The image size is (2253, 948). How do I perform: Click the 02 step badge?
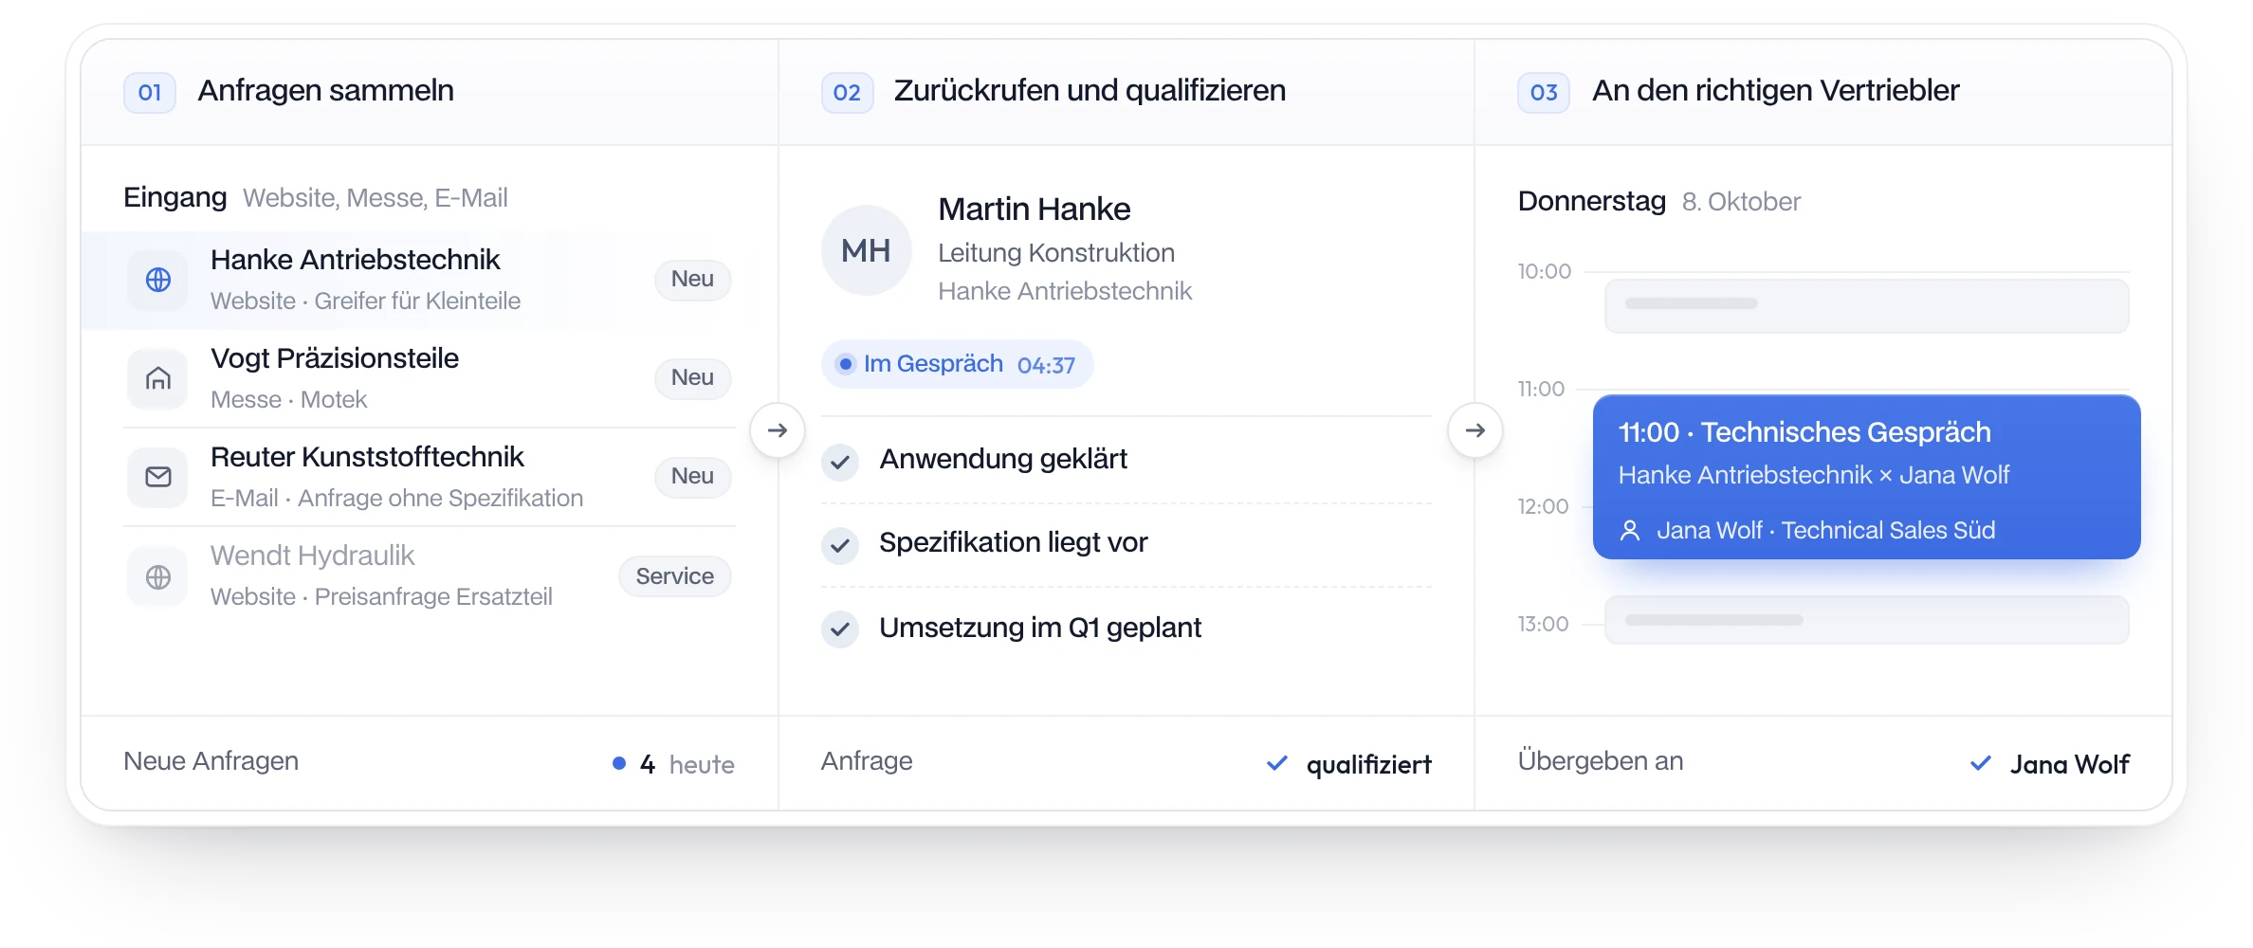(847, 92)
